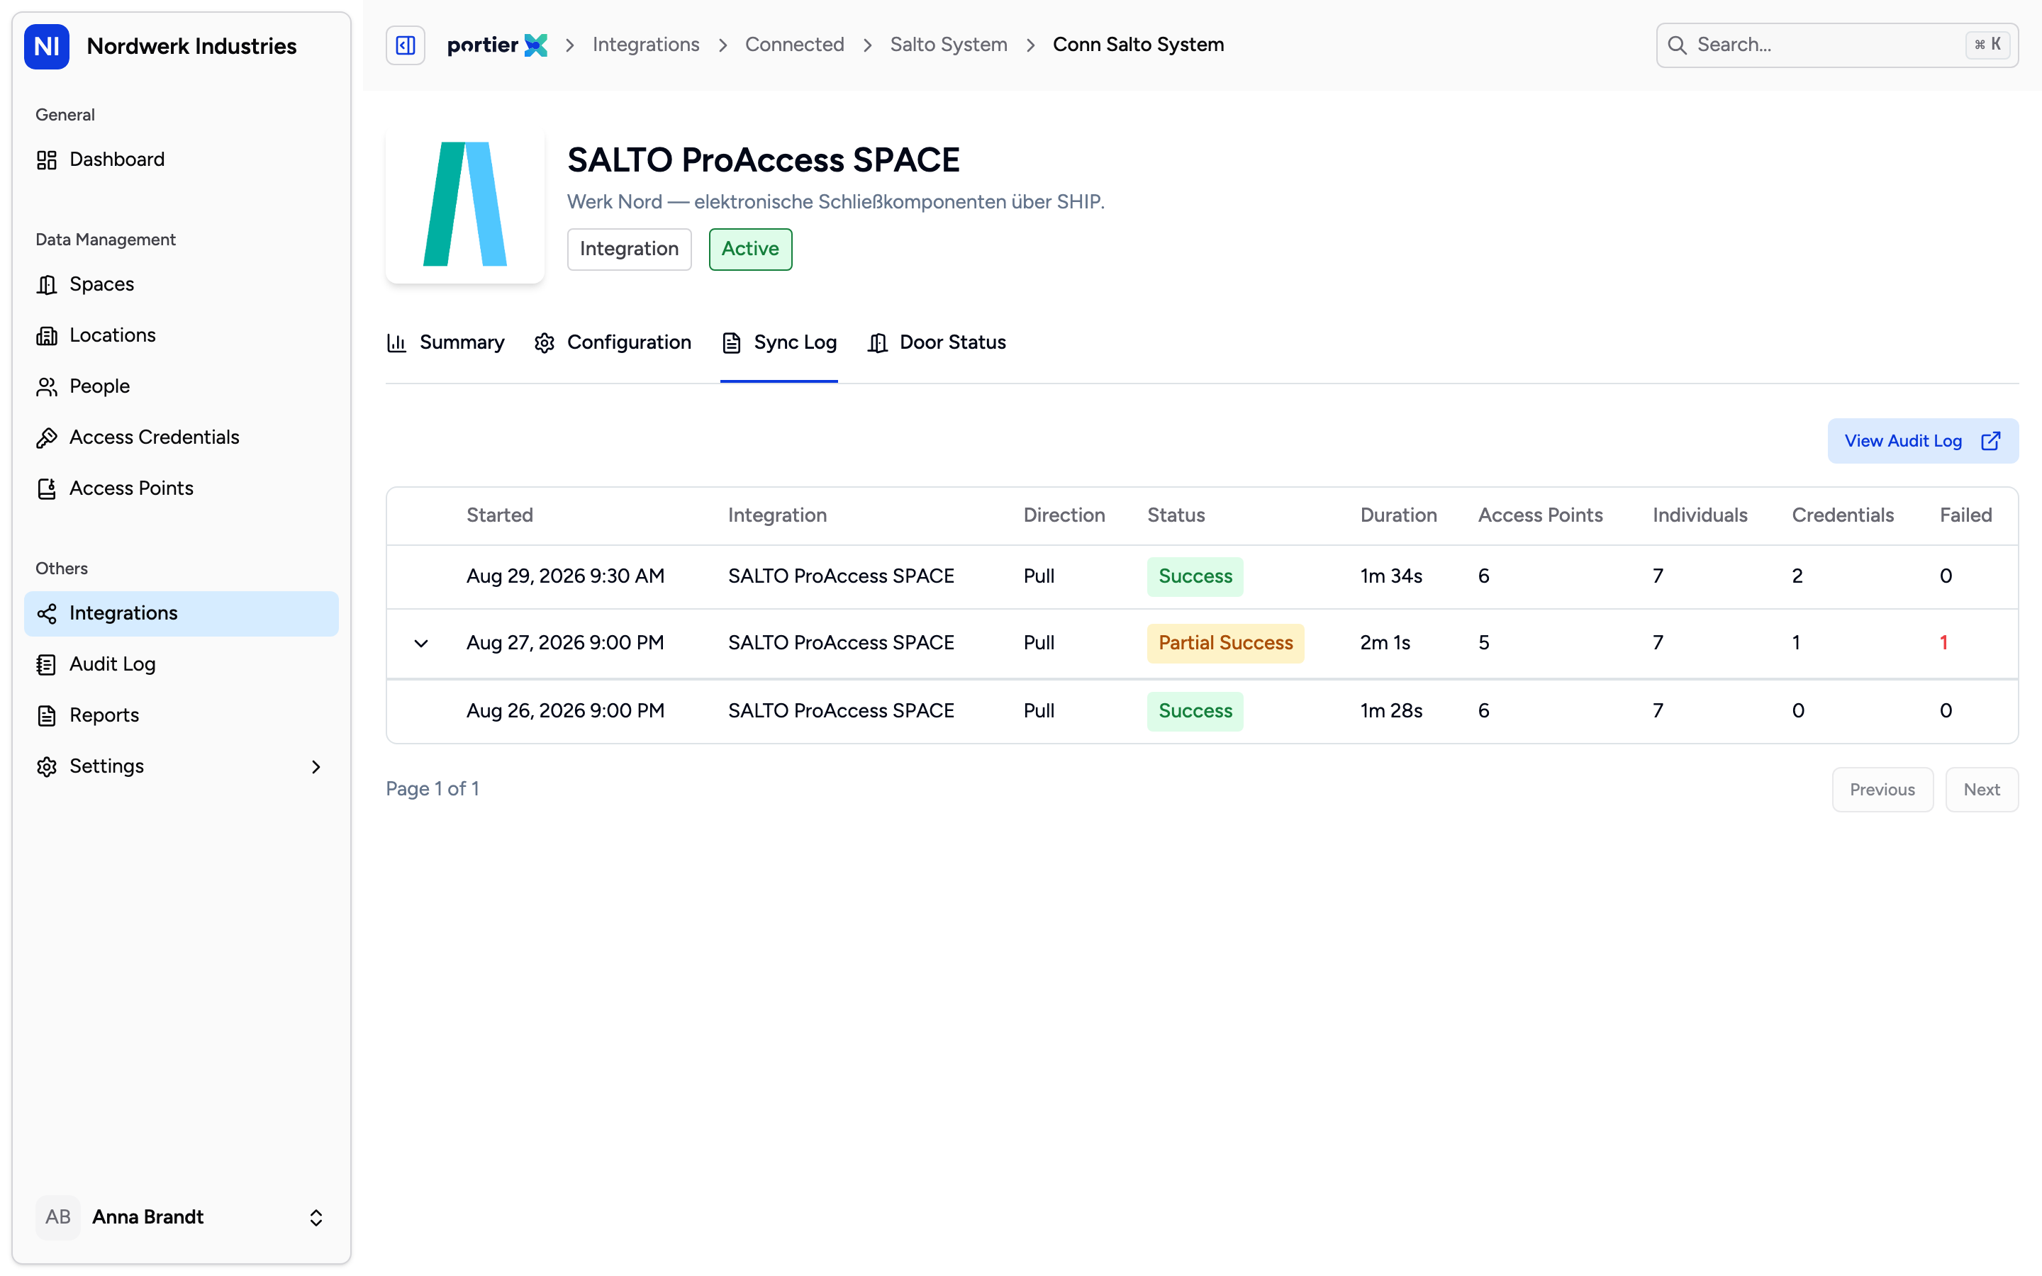Click the Failed column header
The height and width of the screenshot is (1276, 2042).
(1965, 515)
